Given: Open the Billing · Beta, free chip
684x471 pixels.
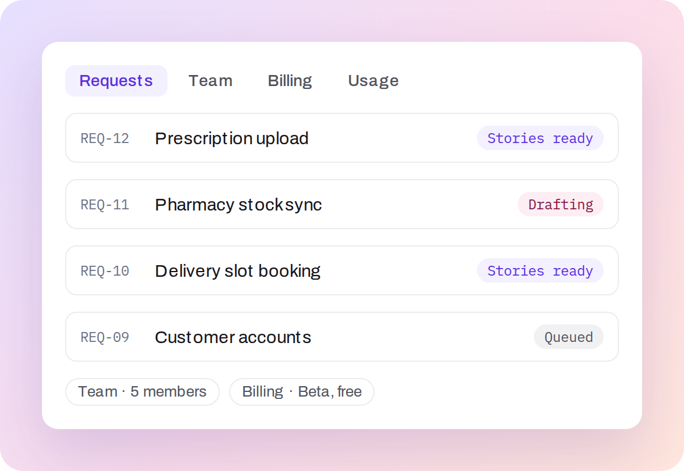Looking at the screenshot, I should click(302, 392).
